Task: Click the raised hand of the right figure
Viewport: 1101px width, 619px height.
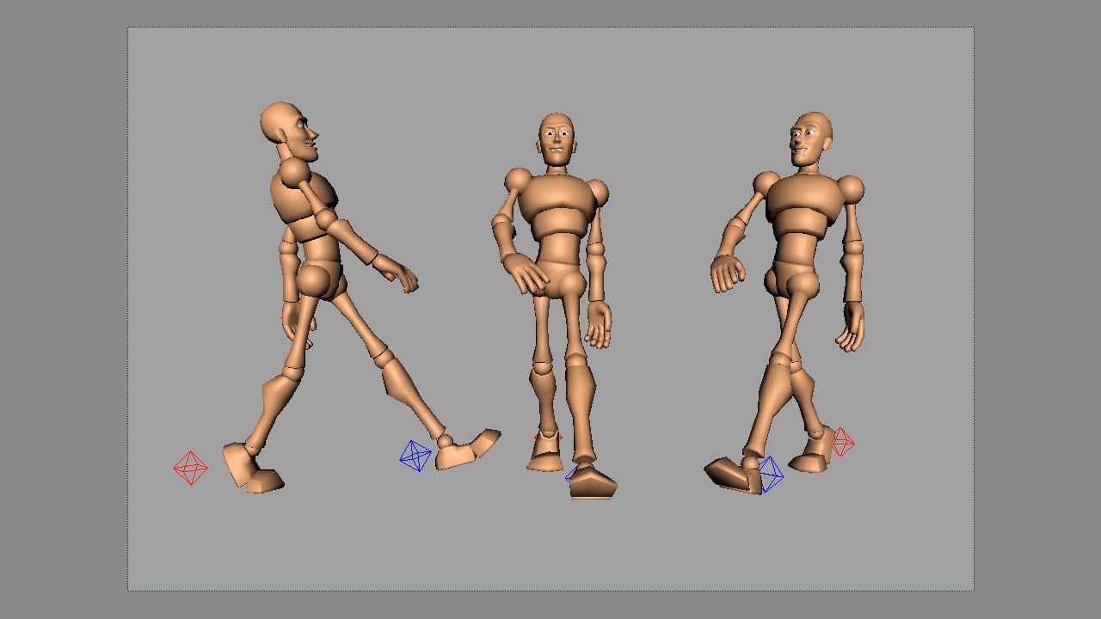Action: [728, 274]
